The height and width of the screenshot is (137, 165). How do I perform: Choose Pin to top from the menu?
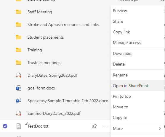[x=137, y=96]
